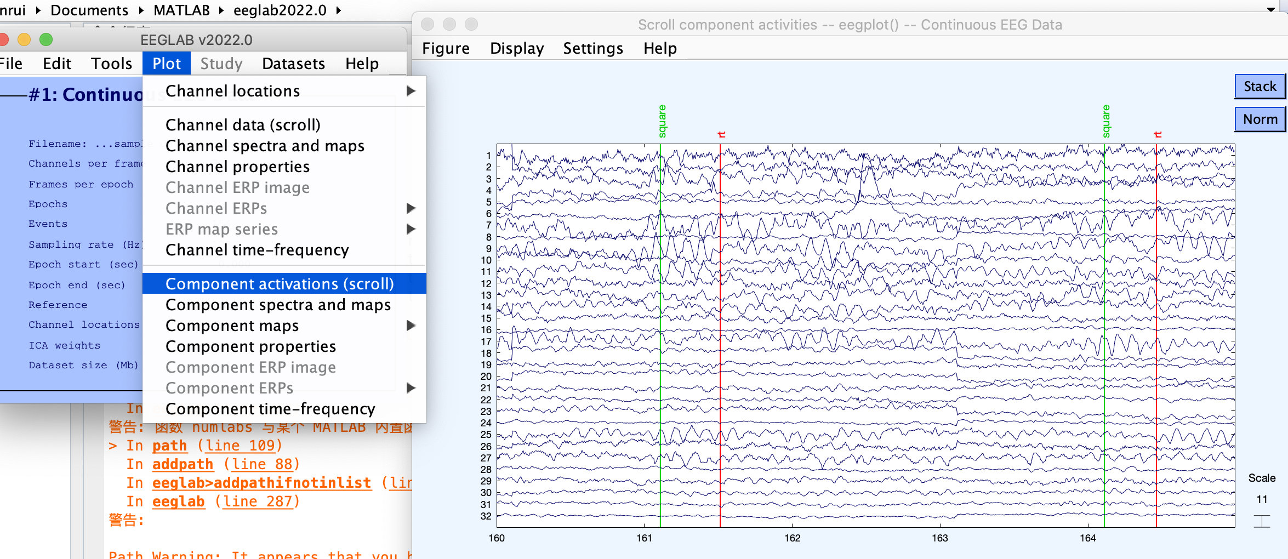Open the line 88 link
Image resolution: width=1288 pixels, height=559 pixels.
[262, 464]
